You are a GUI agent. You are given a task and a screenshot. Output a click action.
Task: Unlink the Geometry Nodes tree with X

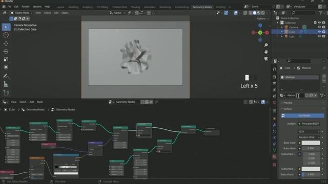(x=151, y=102)
